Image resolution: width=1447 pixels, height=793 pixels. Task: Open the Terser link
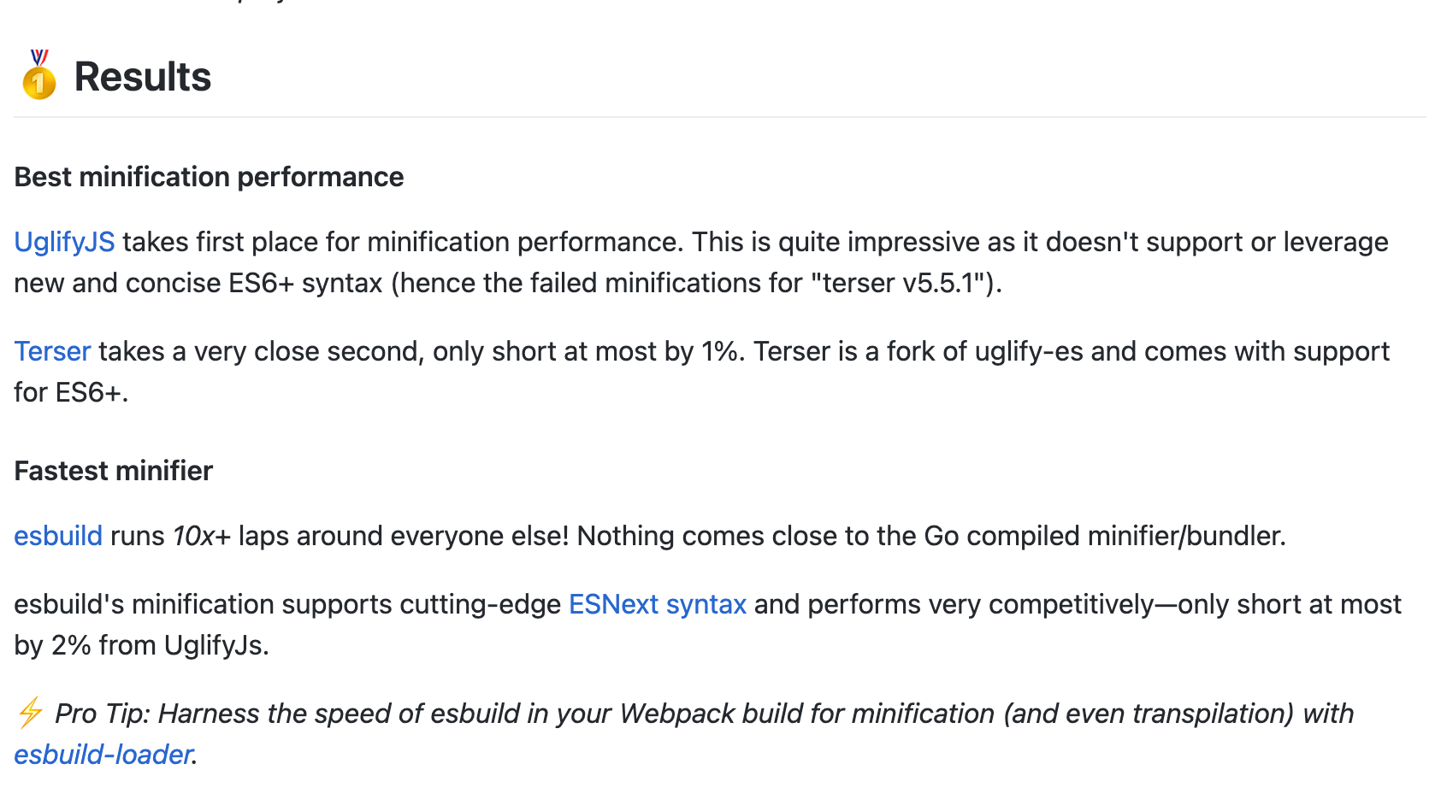pyautogui.click(x=52, y=351)
